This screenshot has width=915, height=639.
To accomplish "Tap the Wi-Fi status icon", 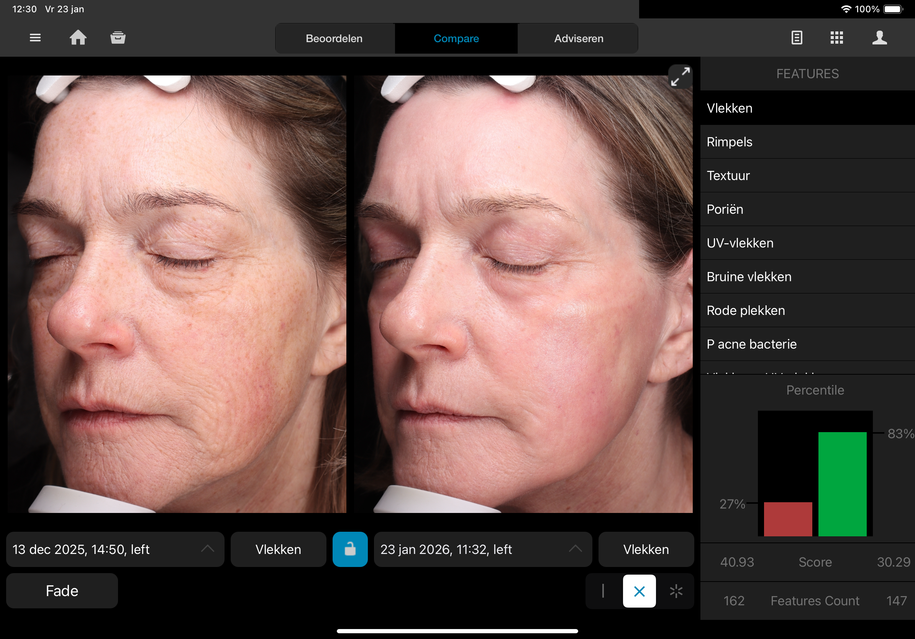I will [x=846, y=9].
